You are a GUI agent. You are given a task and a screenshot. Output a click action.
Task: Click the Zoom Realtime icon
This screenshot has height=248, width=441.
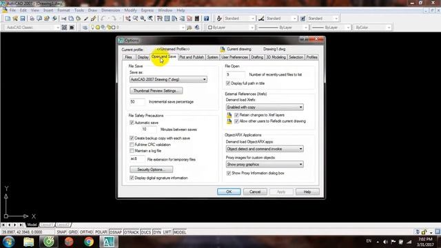tap(135, 19)
